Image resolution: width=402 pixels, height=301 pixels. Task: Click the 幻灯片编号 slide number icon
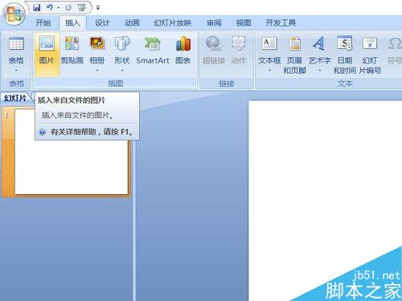click(370, 43)
